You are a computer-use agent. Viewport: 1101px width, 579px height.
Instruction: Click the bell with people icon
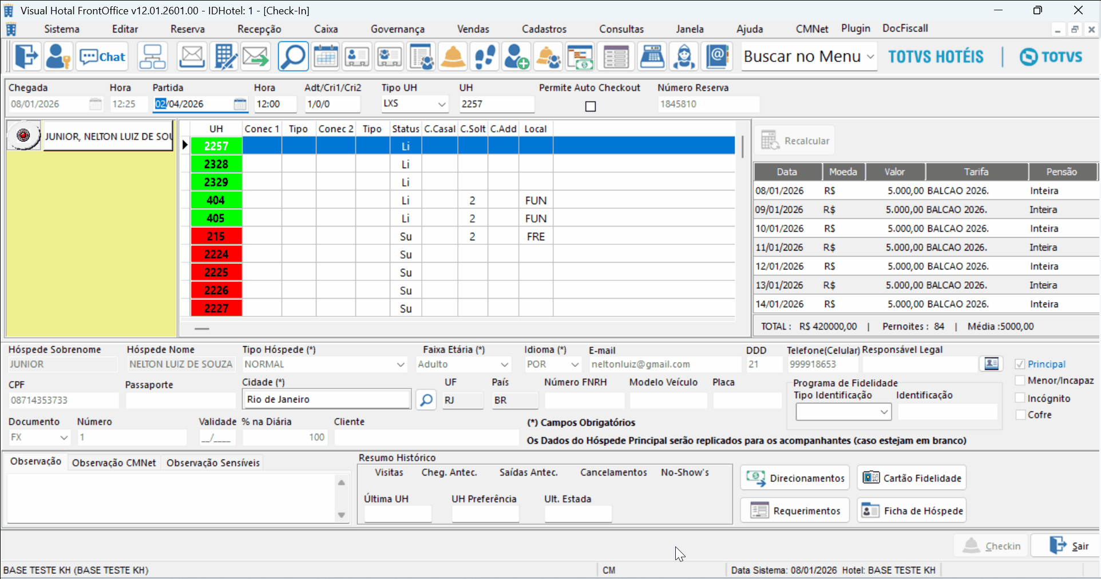click(x=548, y=57)
